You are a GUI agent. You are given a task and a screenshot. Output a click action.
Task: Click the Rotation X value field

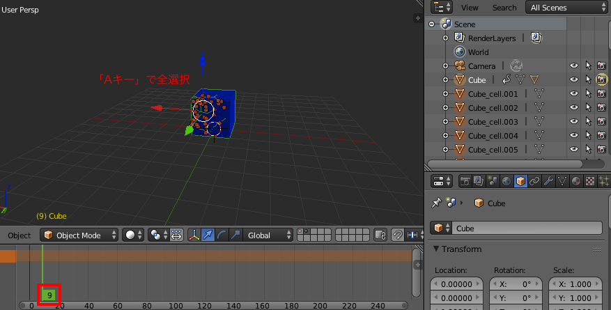[516, 284]
